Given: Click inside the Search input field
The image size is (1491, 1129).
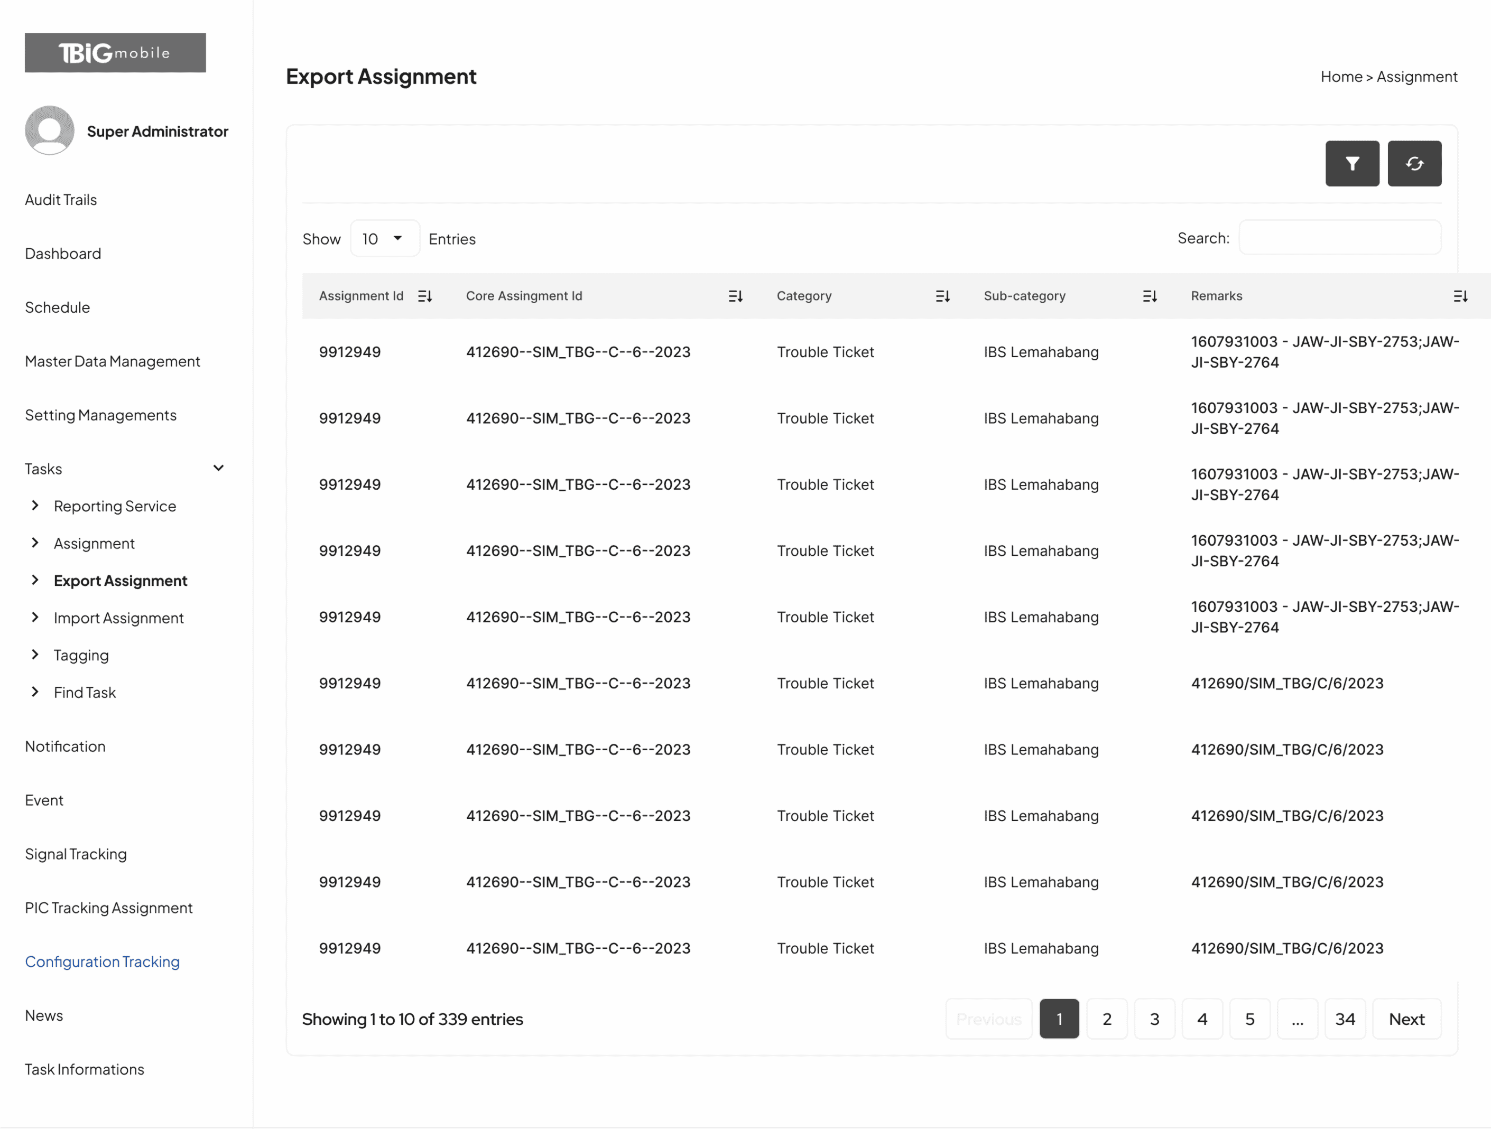Looking at the screenshot, I should [x=1339, y=237].
